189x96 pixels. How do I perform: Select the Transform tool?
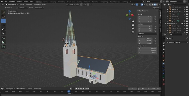coord(3,33)
